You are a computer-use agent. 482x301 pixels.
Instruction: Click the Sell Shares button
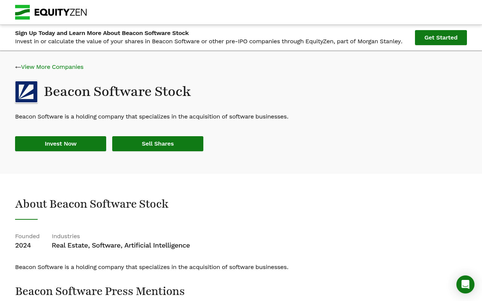click(x=158, y=144)
